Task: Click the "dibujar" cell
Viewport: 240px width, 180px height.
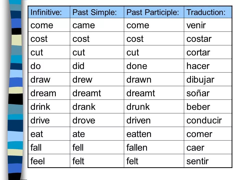Action: tap(200, 80)
